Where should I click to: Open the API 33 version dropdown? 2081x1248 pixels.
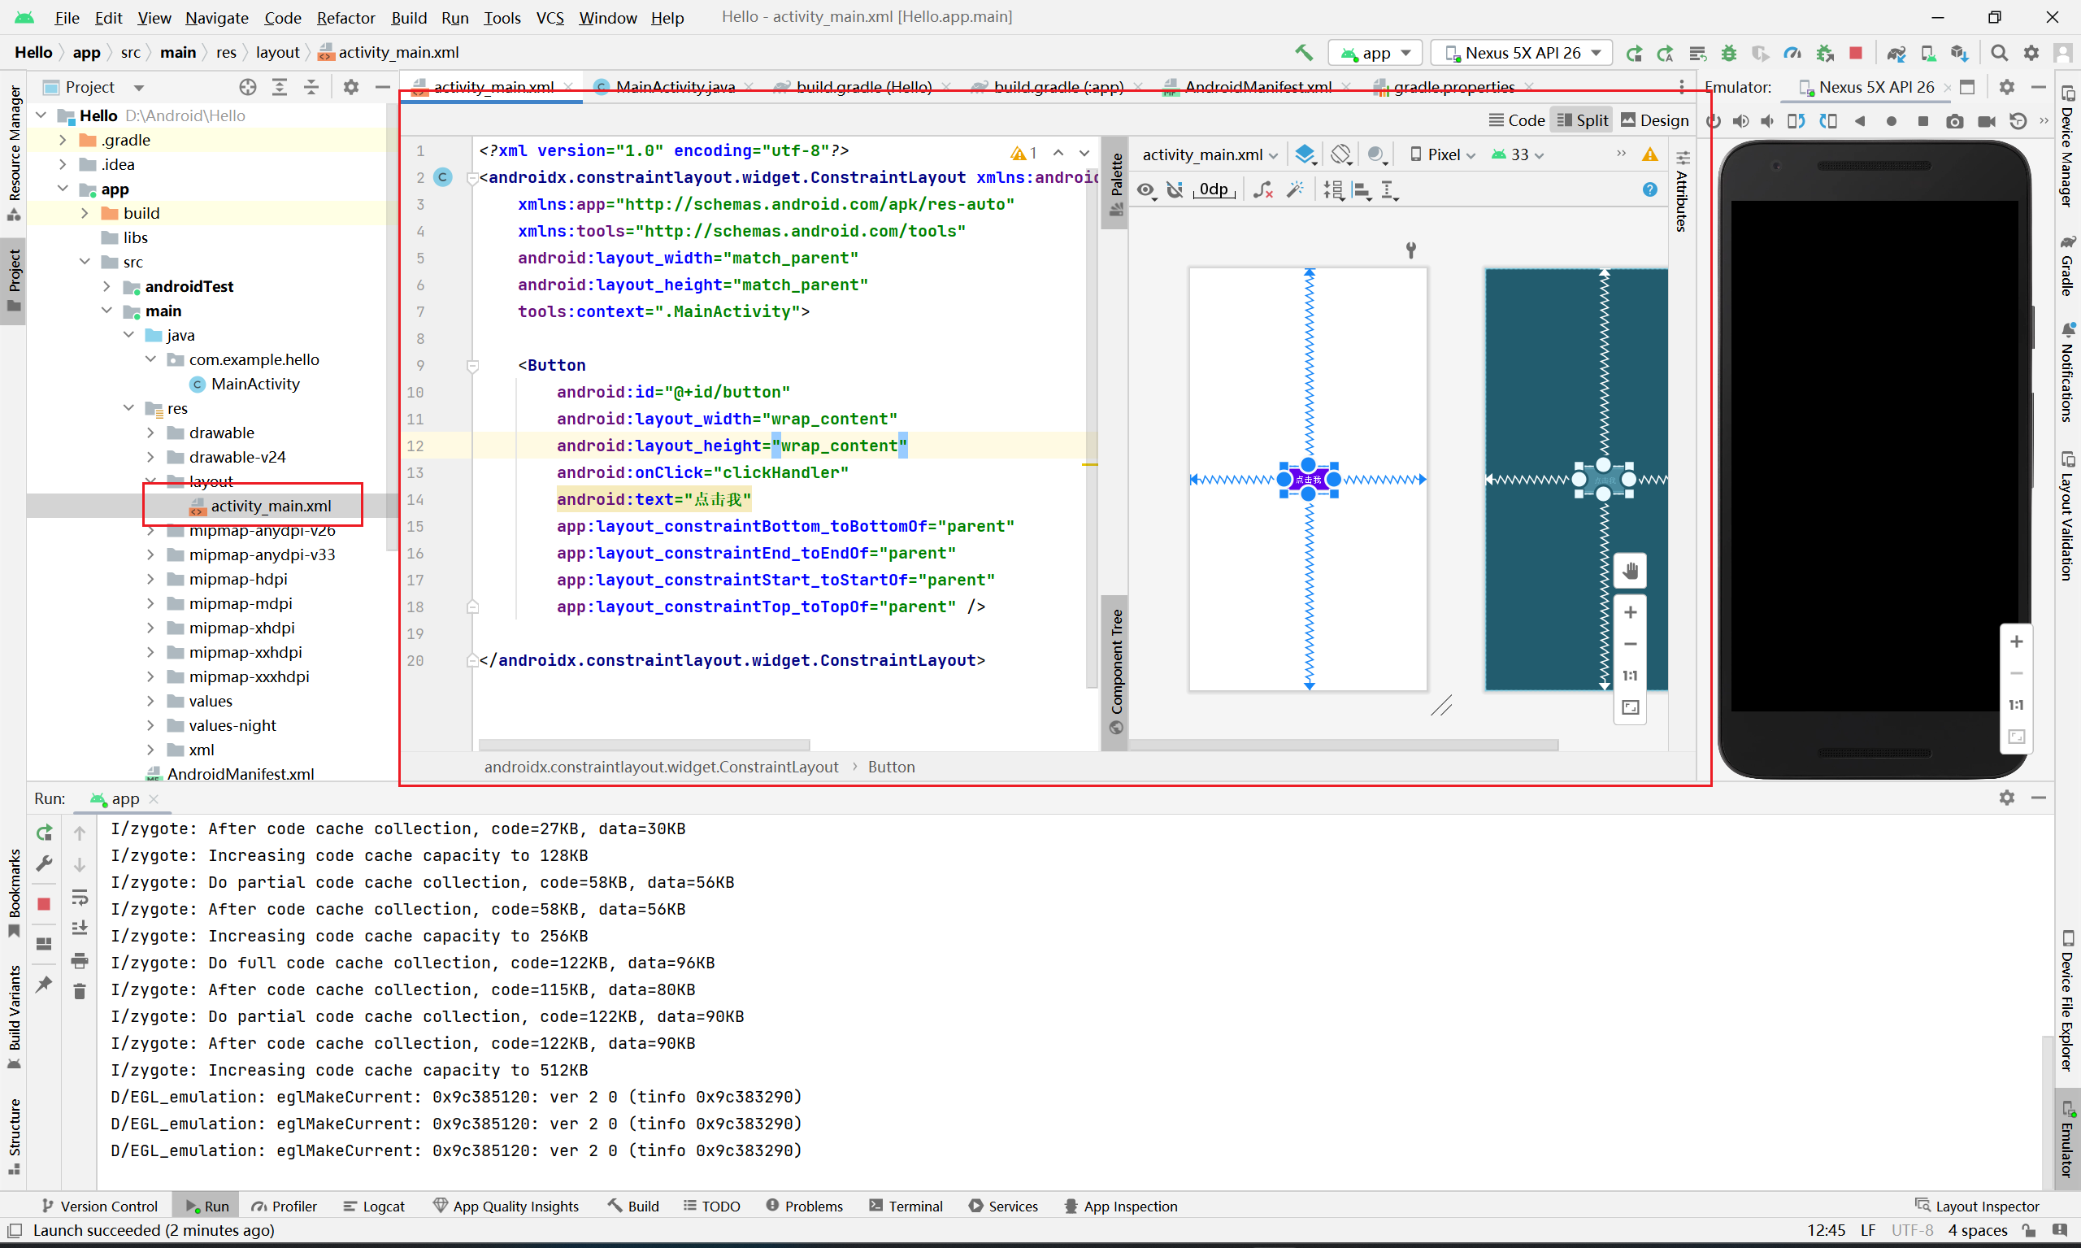(x=1518, y=154)
